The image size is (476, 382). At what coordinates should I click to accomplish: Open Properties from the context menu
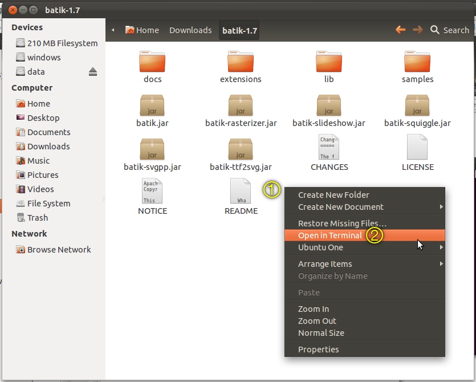(365, 349)
